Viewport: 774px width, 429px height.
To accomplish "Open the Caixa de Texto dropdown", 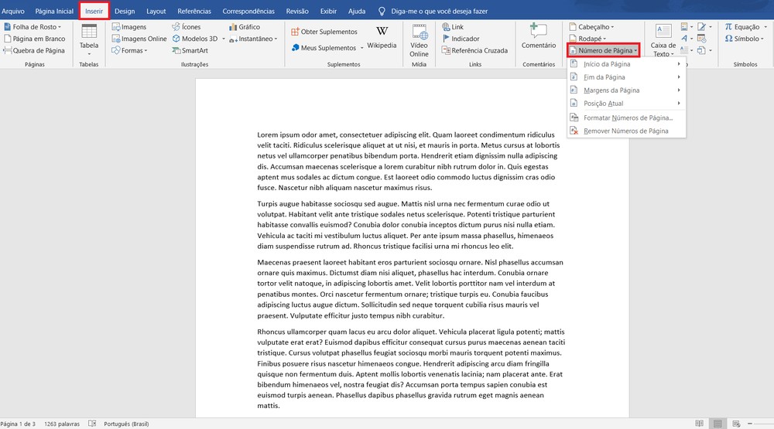I will coord(663,40).
